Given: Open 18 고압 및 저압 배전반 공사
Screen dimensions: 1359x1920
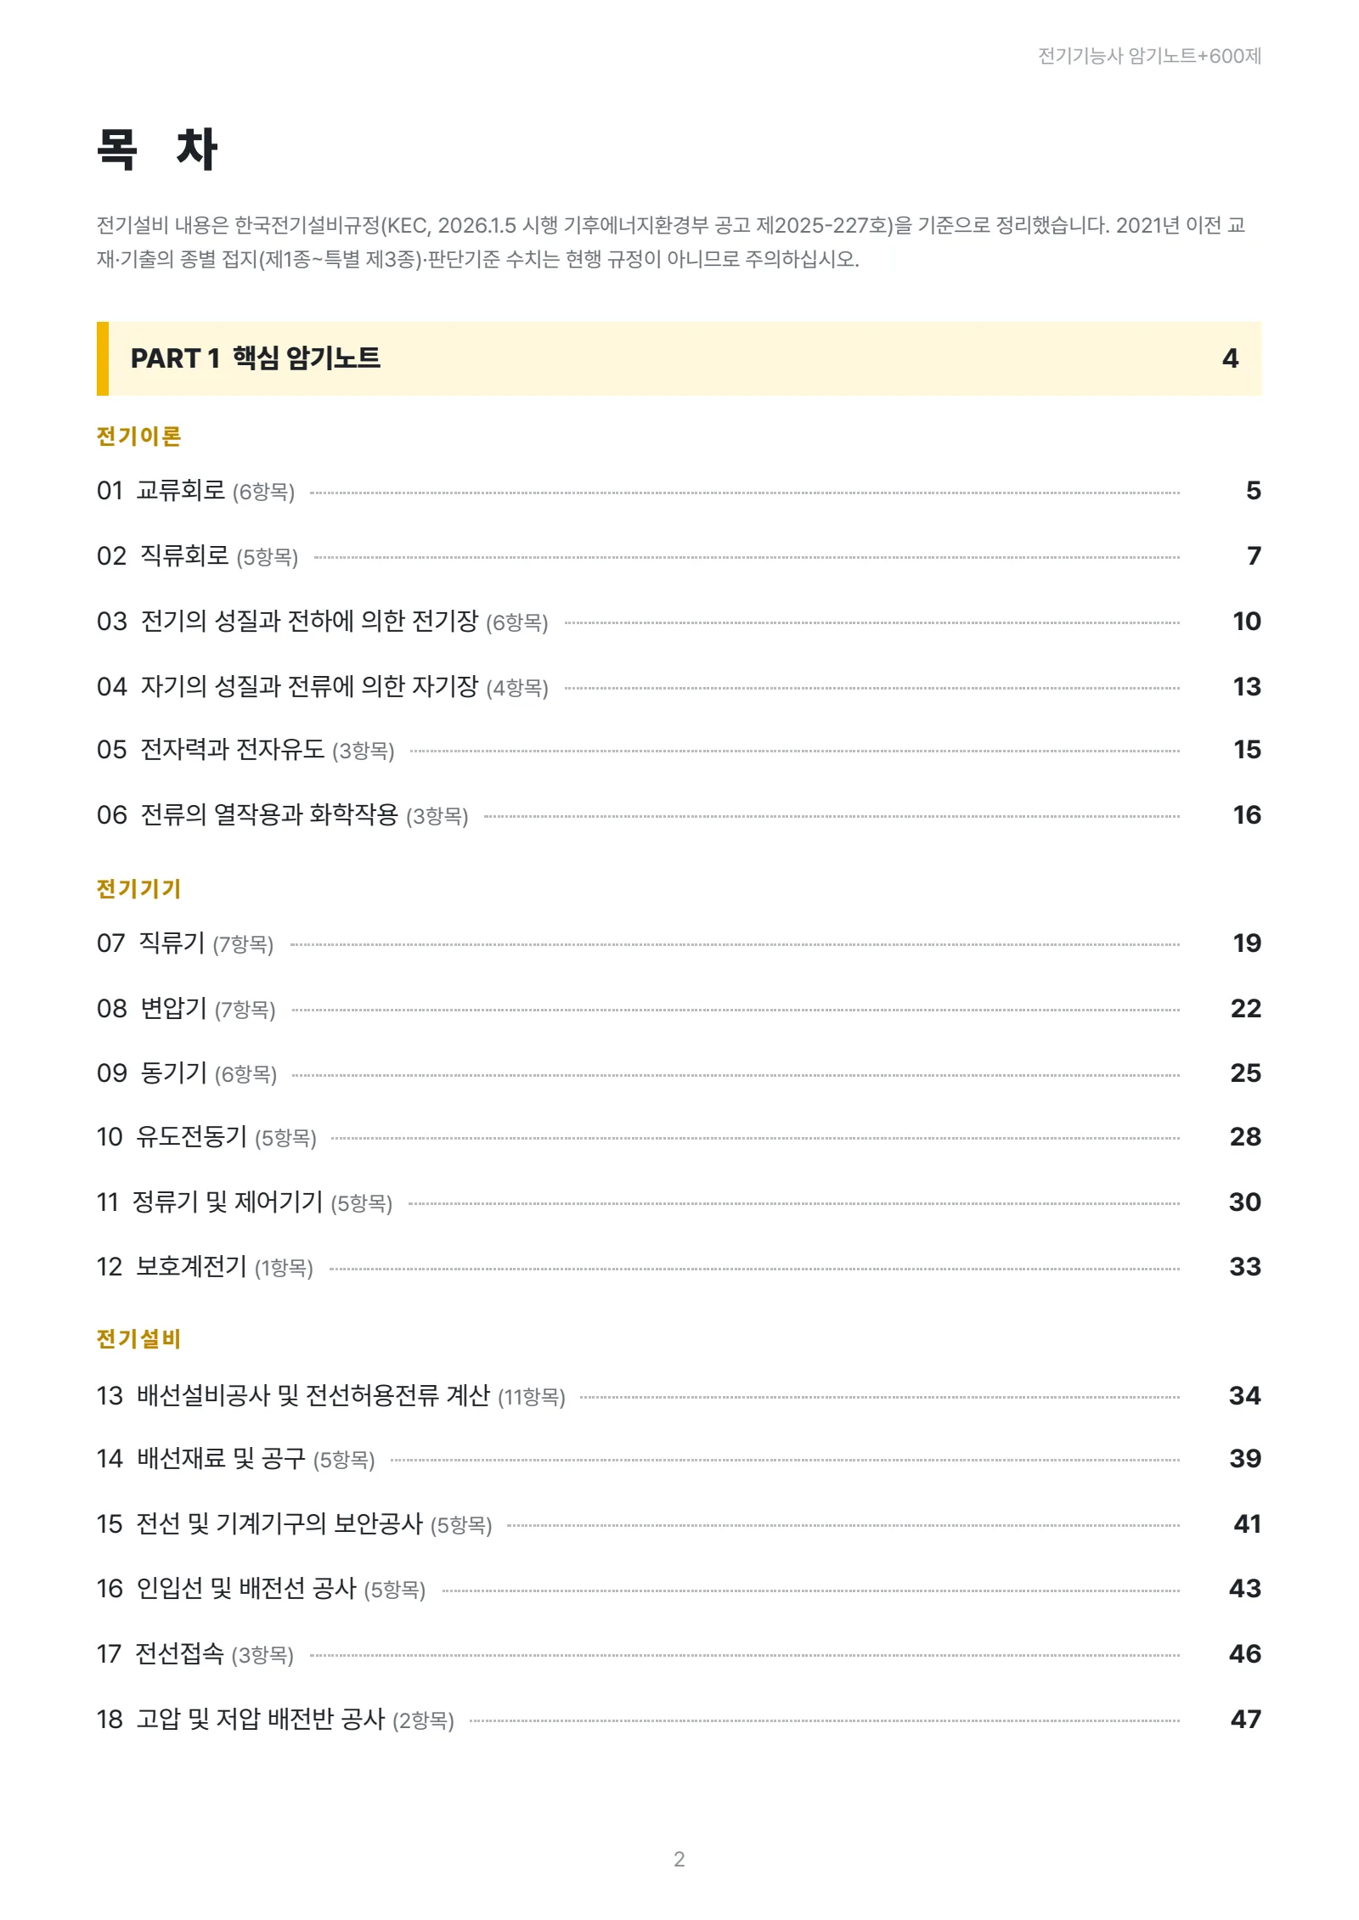Looking at the screenshot, I should (679, 1720).
